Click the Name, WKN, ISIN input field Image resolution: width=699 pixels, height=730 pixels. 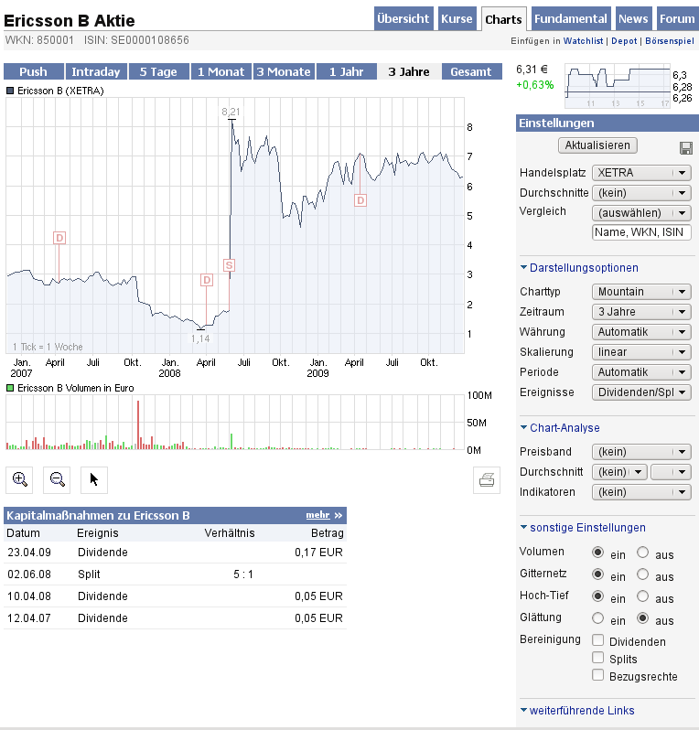[x=641, y=232]
